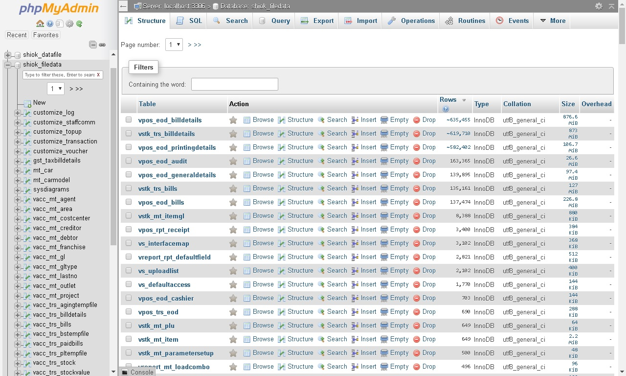Image resolution: width=626 pixels, height=376 pixels.
Task: Expand the vacc_mt_agent tree node
Action: pyautogui.click(x=18, y=199)
